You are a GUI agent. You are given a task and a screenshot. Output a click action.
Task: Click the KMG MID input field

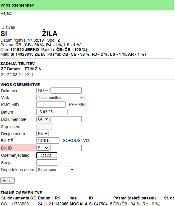click(x=51, y=105)
